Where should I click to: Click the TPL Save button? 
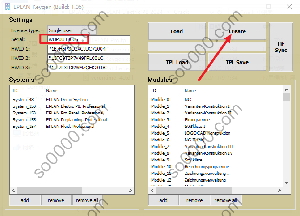[237, 62]
